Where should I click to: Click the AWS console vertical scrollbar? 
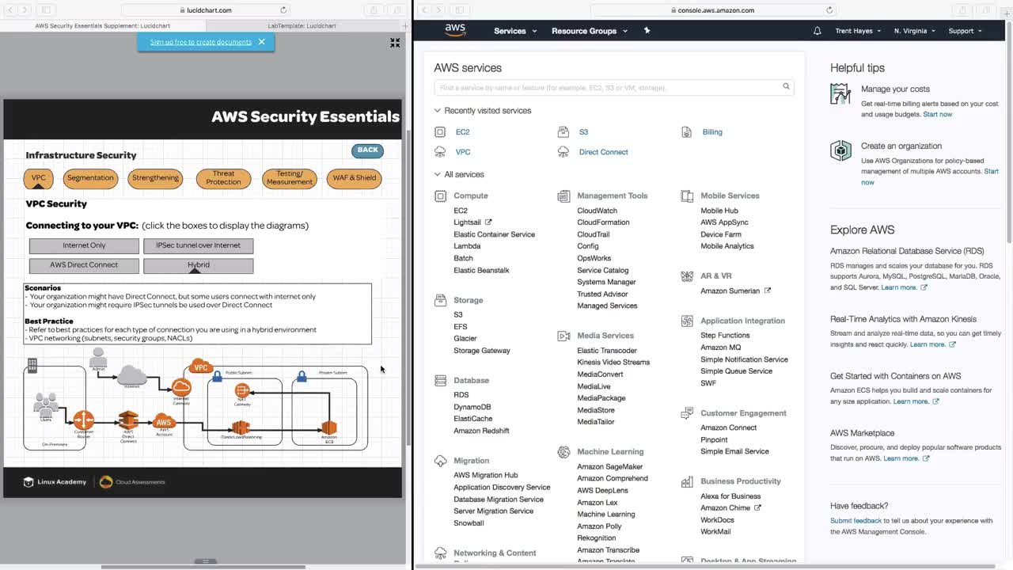point(1008,142)
